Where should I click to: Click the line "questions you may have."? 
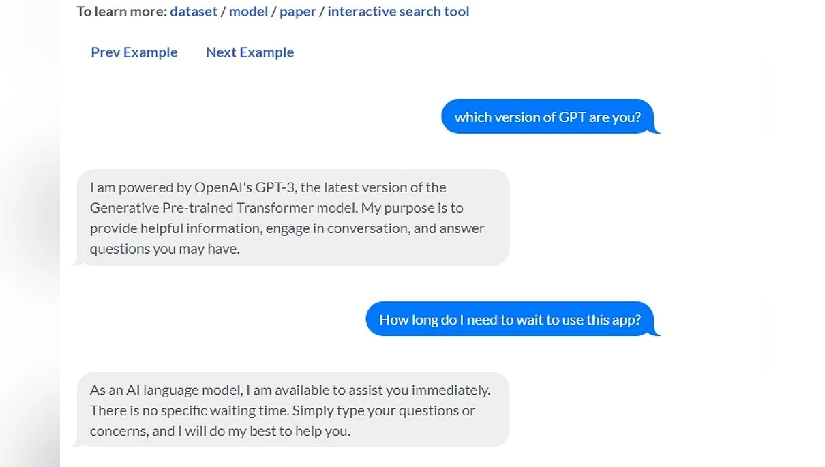tap(164, 249)
